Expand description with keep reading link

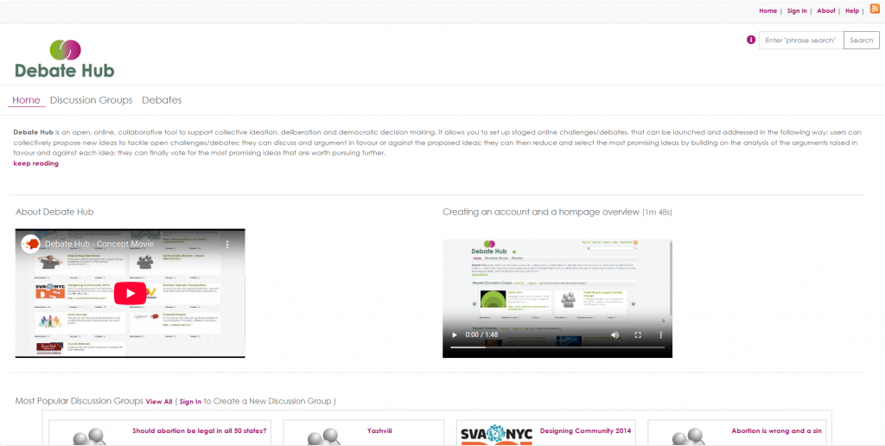click(35, 163)
